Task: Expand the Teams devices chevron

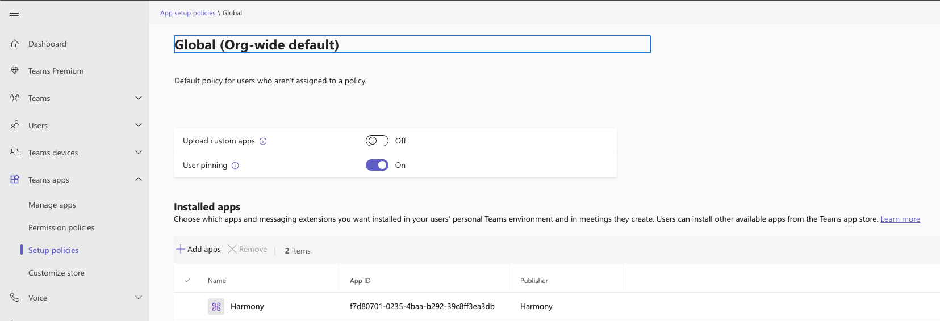Action: pos(139,152)
